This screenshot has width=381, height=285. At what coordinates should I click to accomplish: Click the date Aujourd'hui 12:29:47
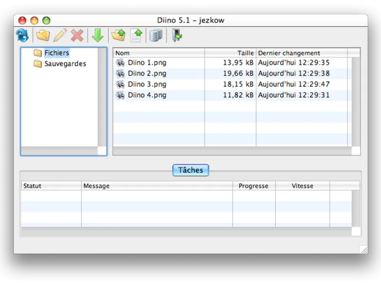click(294, 85)
